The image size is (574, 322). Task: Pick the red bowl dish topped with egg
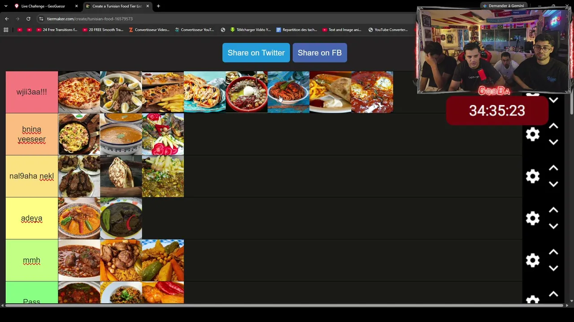[x=247, y=92]
